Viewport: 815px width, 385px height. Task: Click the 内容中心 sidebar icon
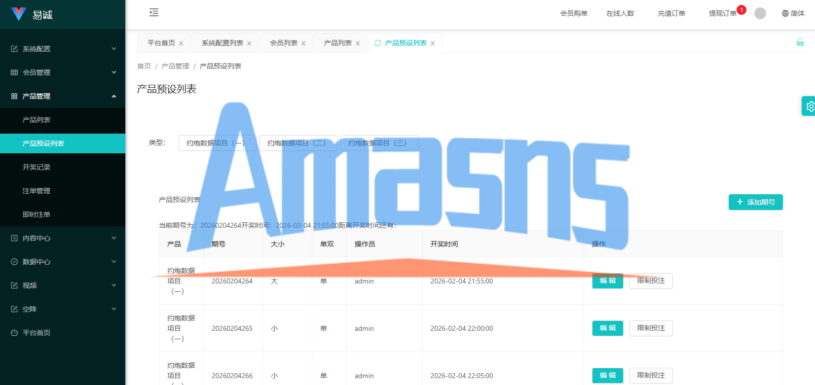tap(14, 238)
